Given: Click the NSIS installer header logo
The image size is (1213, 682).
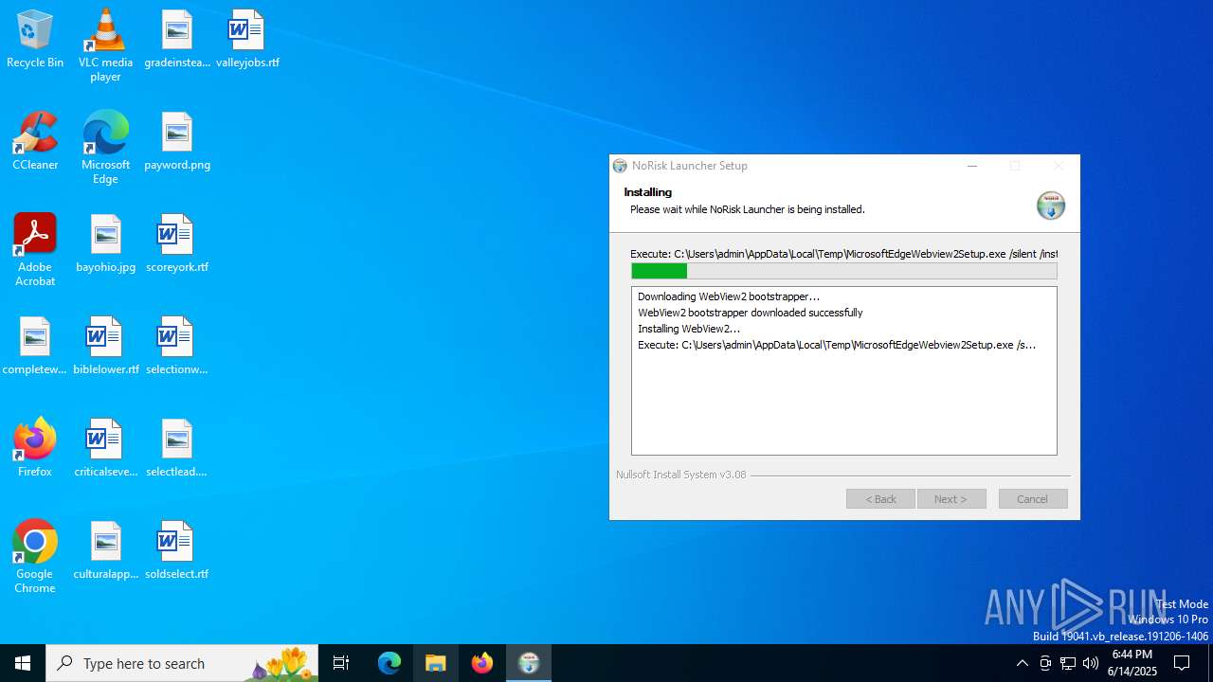Looking at the screenshot, I should [1050, 205].
